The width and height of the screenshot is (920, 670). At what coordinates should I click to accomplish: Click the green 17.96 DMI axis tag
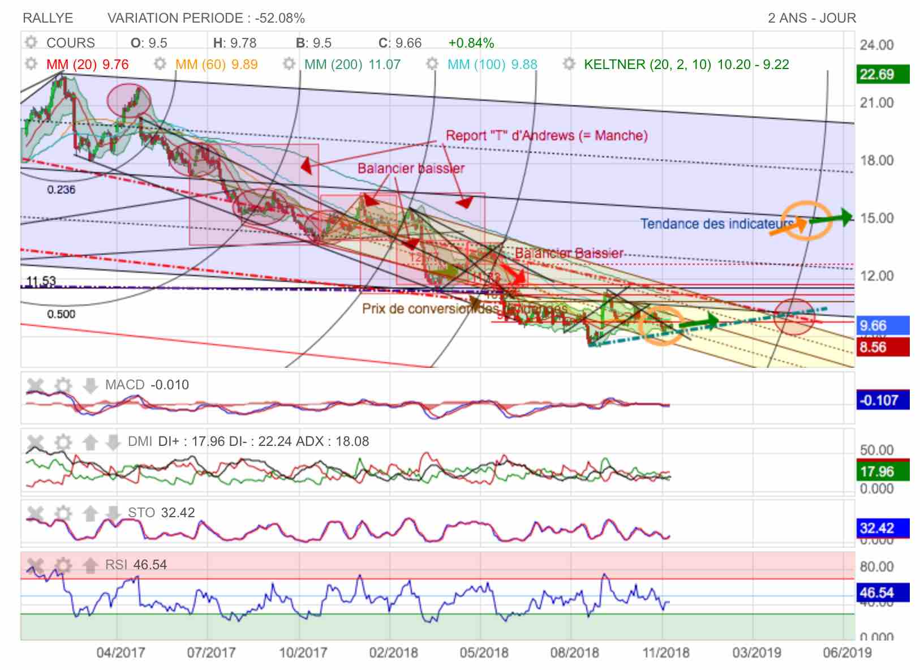click(883, 471)
